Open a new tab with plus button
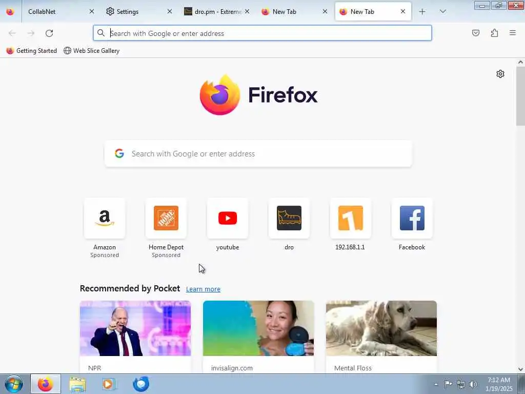The width and height of the screenshot is (525, 394). pyautogui.click(x=422, y=12)
